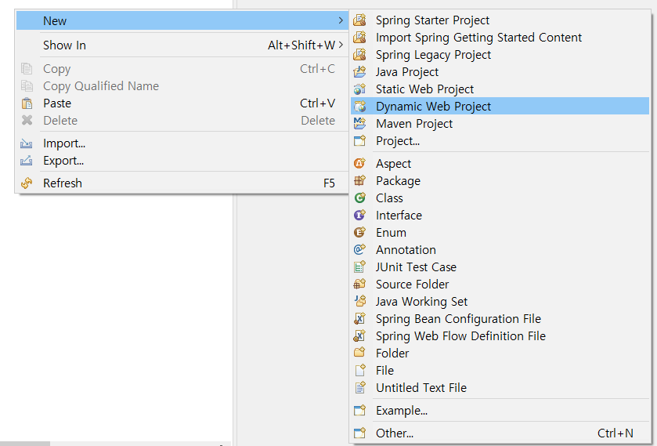The width and height of the screenshot is (657, 446).
Task: Click the green Class icon
Action: 359,198
